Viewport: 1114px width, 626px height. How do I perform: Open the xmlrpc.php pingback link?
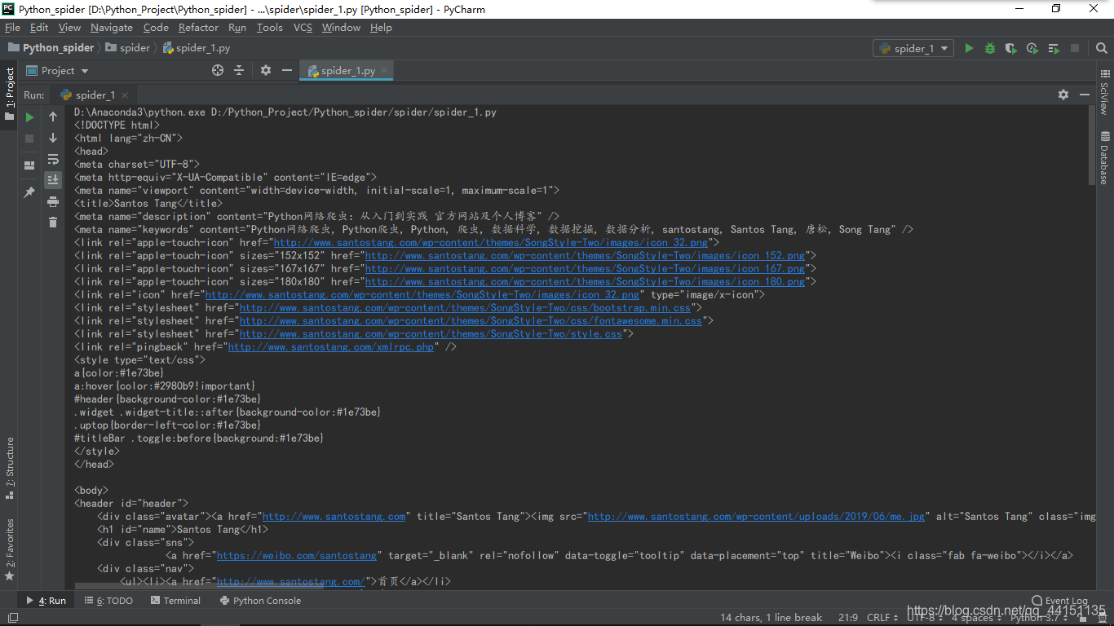(x=331, y=347)
